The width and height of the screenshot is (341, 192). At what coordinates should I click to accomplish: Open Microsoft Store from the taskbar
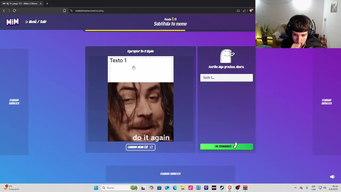coord(159,188)
